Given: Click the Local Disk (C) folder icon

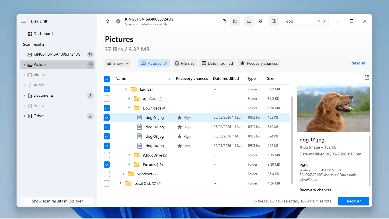Looking at the screenshot, I should [128, 183].
